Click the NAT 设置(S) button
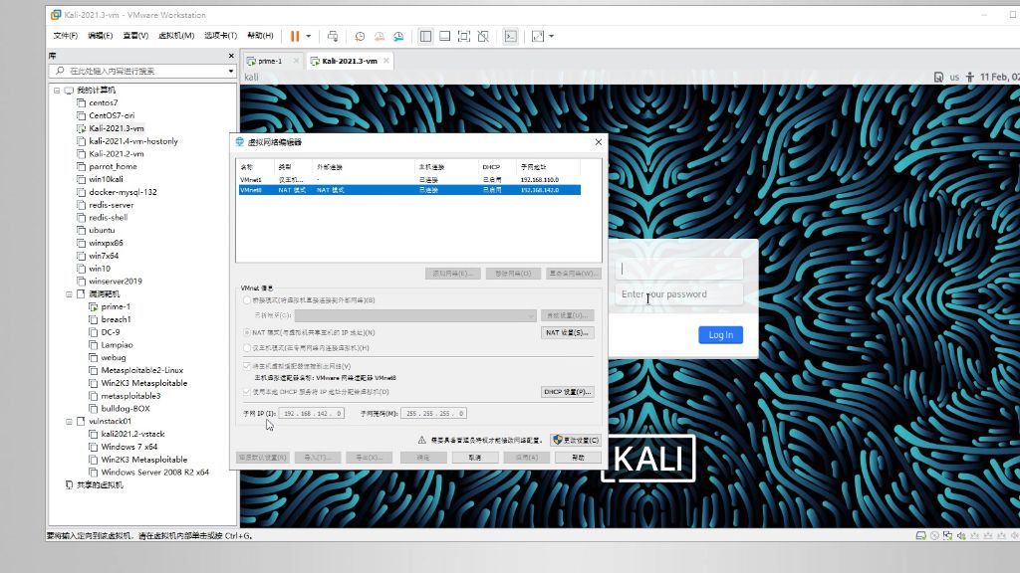 click(x=567, y=332)
